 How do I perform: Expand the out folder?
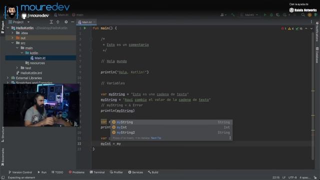[12, 38]
